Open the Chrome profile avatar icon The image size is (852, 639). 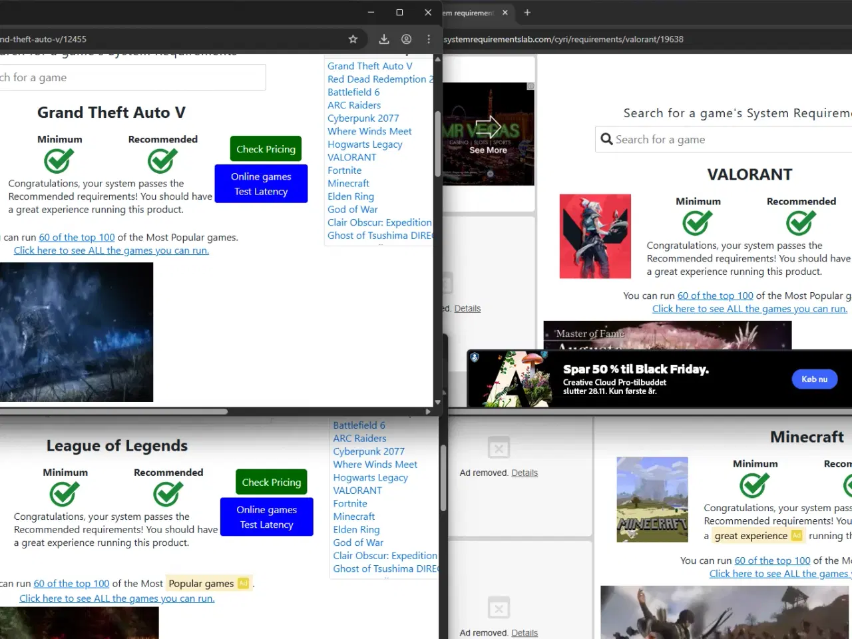[406, 39]
